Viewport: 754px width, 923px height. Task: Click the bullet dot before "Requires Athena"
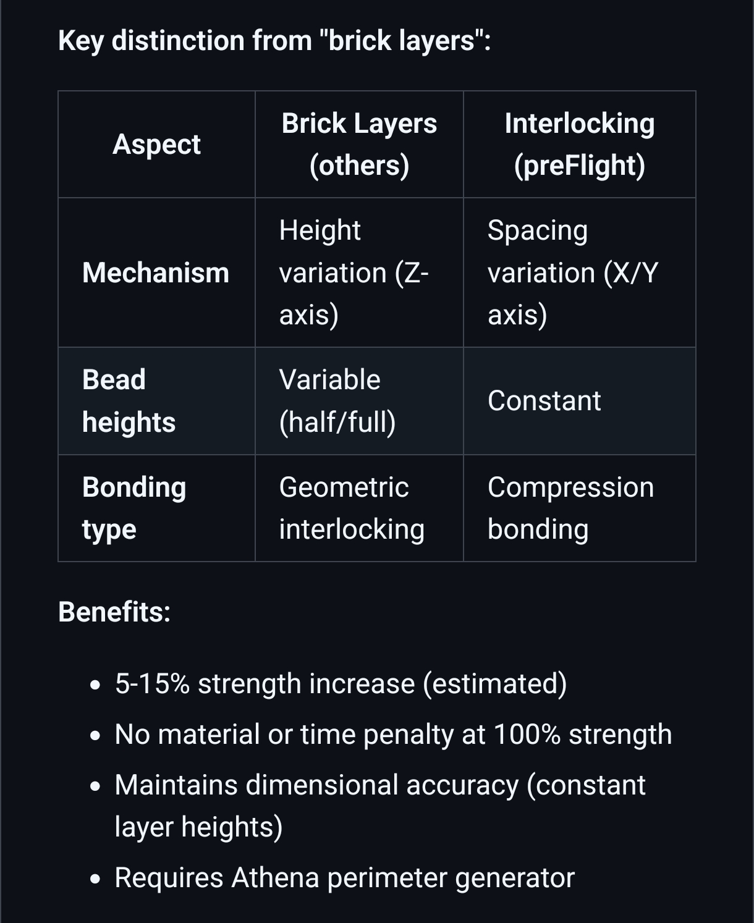pyautogui.click(x=95, y=879)
